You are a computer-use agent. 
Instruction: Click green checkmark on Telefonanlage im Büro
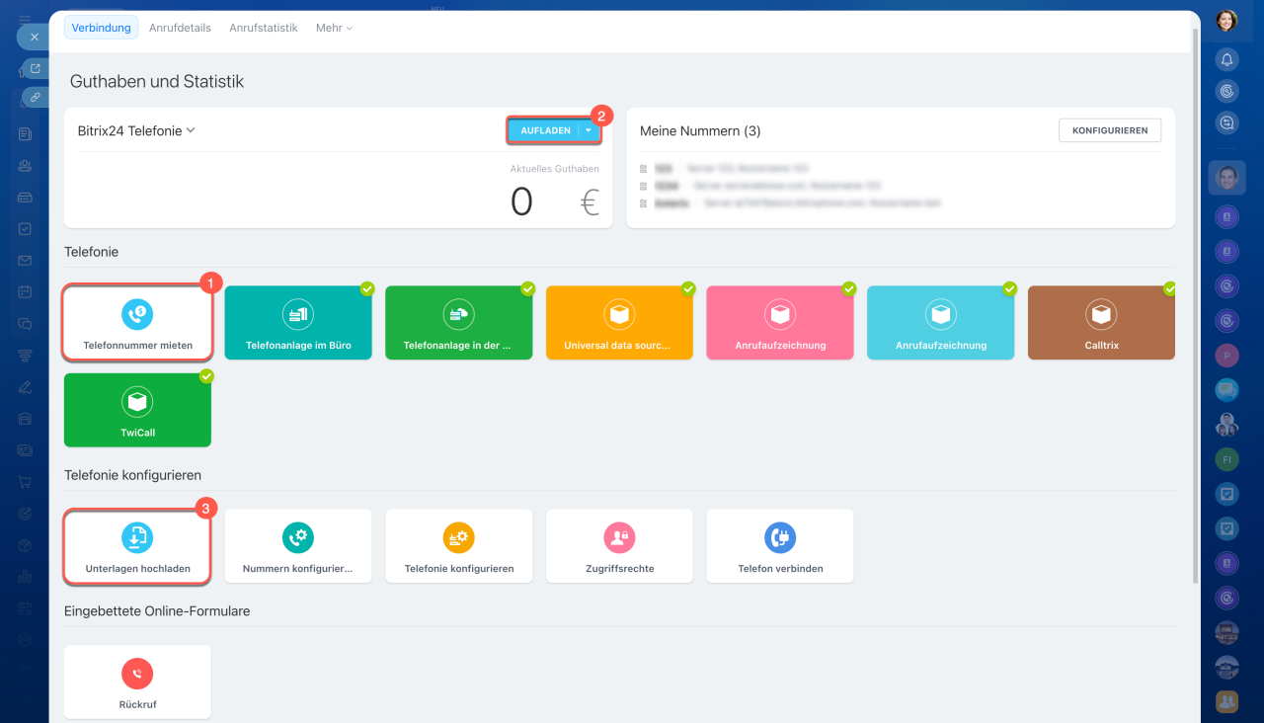click(367, 289)
